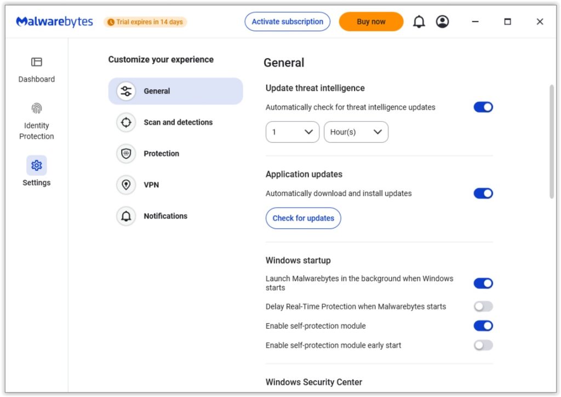Click the Malwarebytes logo
This screenshot has height=397, width=561.
(x=54, y=22)
